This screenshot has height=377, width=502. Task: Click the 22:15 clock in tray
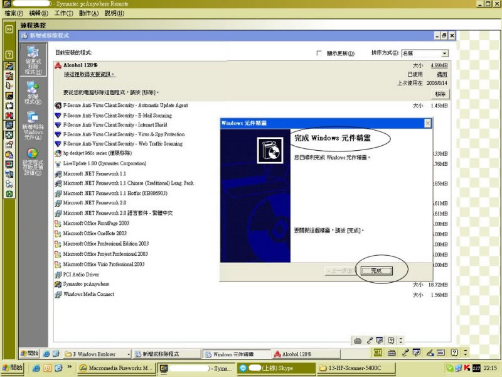tap(490, 368)
